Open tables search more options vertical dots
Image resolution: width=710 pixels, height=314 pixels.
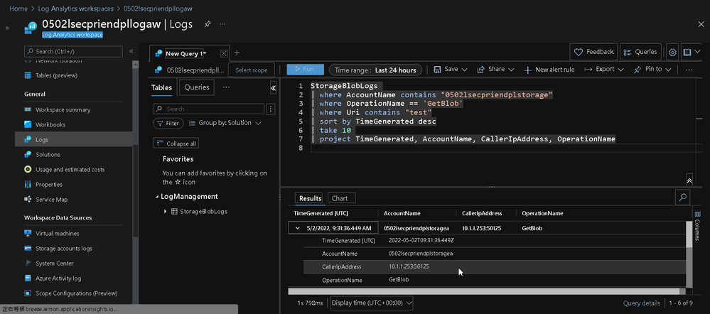pos(271,109)
